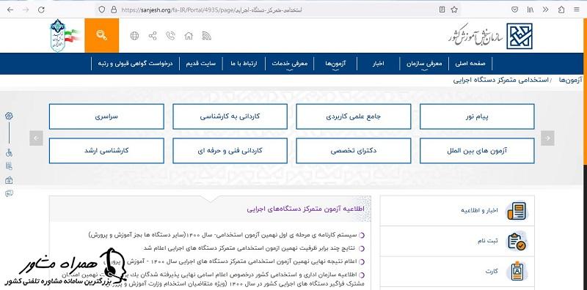Expand معرفی سازمان menu
This screenshot has width=587, height=290.
pos(424,64)
